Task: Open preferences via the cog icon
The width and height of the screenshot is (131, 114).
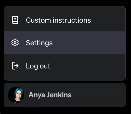Action: point(15,42)
